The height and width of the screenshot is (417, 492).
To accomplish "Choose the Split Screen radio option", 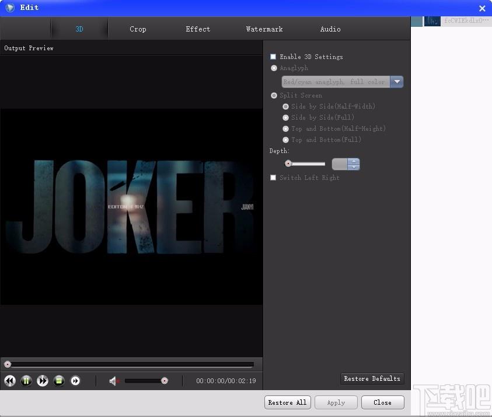I will pos(274,95).
